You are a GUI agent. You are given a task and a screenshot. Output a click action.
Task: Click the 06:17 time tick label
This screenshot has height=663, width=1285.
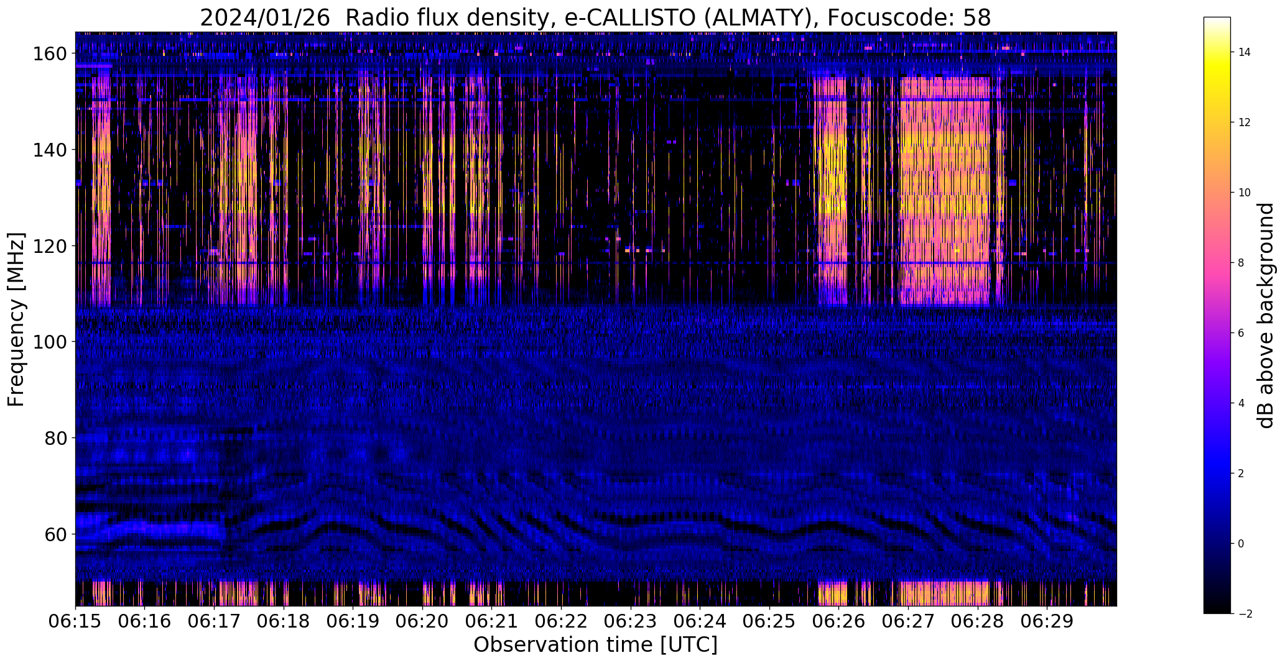pos(214,621)
